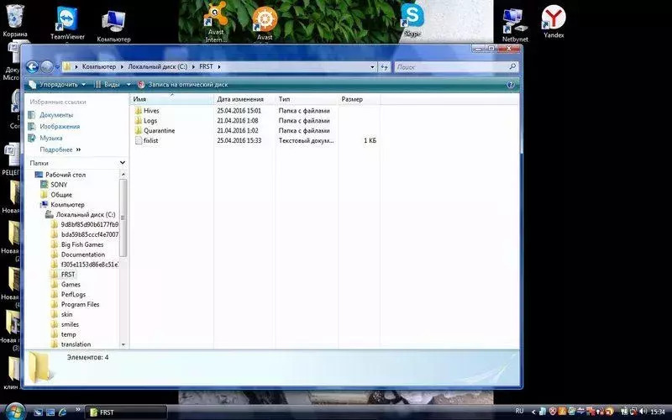This screenshot has height=420, width=672.
Task: Show hidden tray icons arrow
Action: pyautogui.click(x=533, y=412)
